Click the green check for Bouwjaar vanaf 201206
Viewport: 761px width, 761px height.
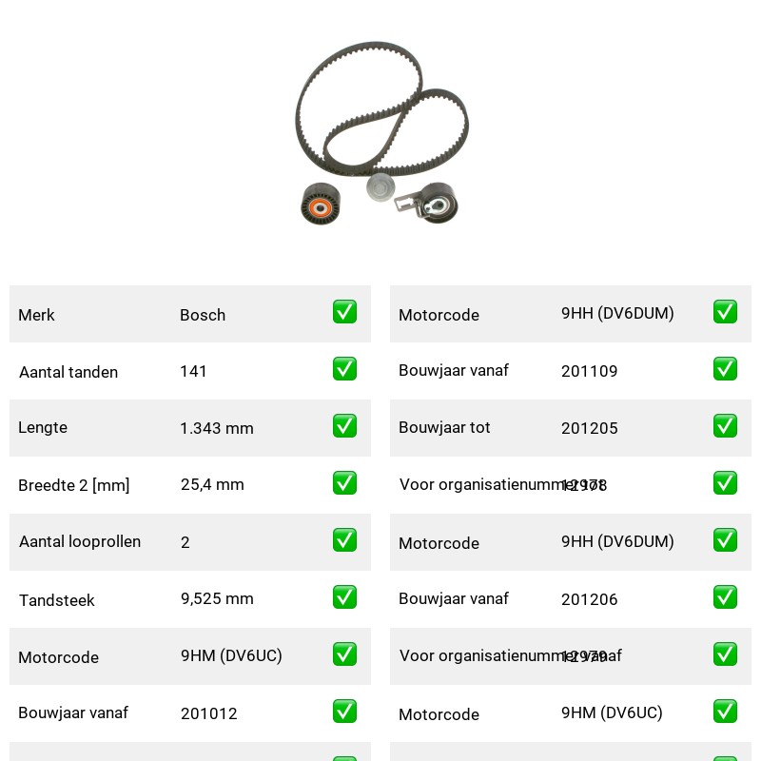pos(725,597)
